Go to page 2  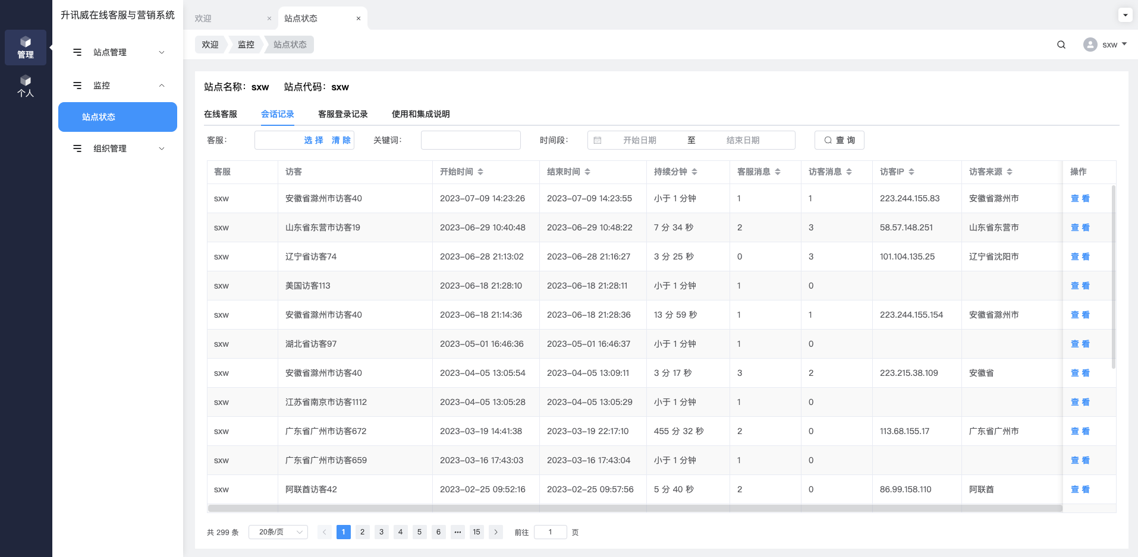[x=363, y=532]
